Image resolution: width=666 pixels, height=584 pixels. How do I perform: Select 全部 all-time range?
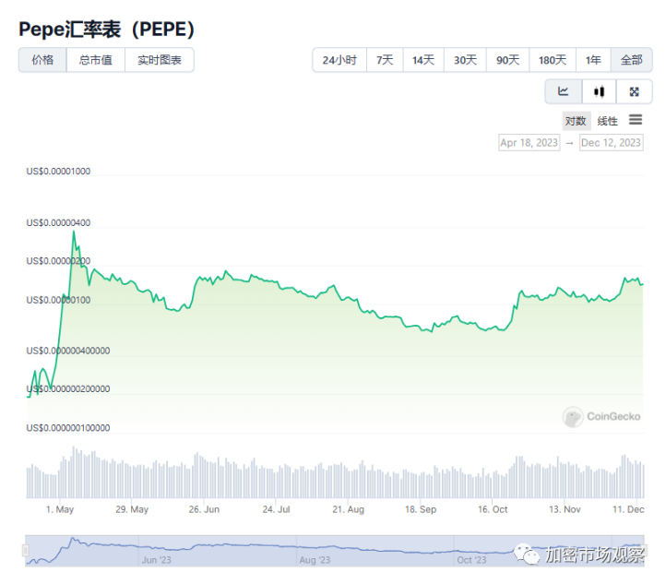631,60
